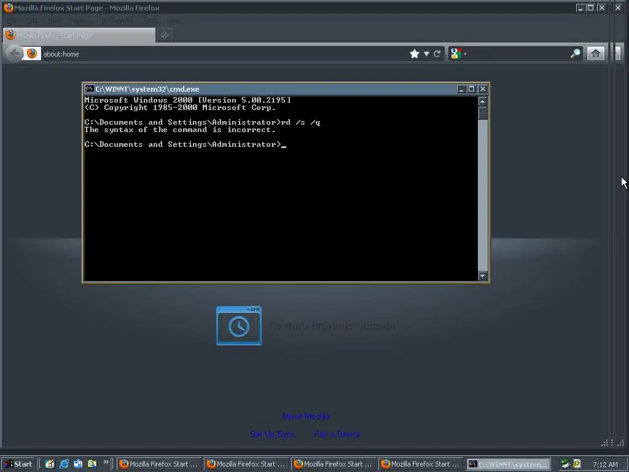Click the Restore Previous Session text

pos(332,326)
